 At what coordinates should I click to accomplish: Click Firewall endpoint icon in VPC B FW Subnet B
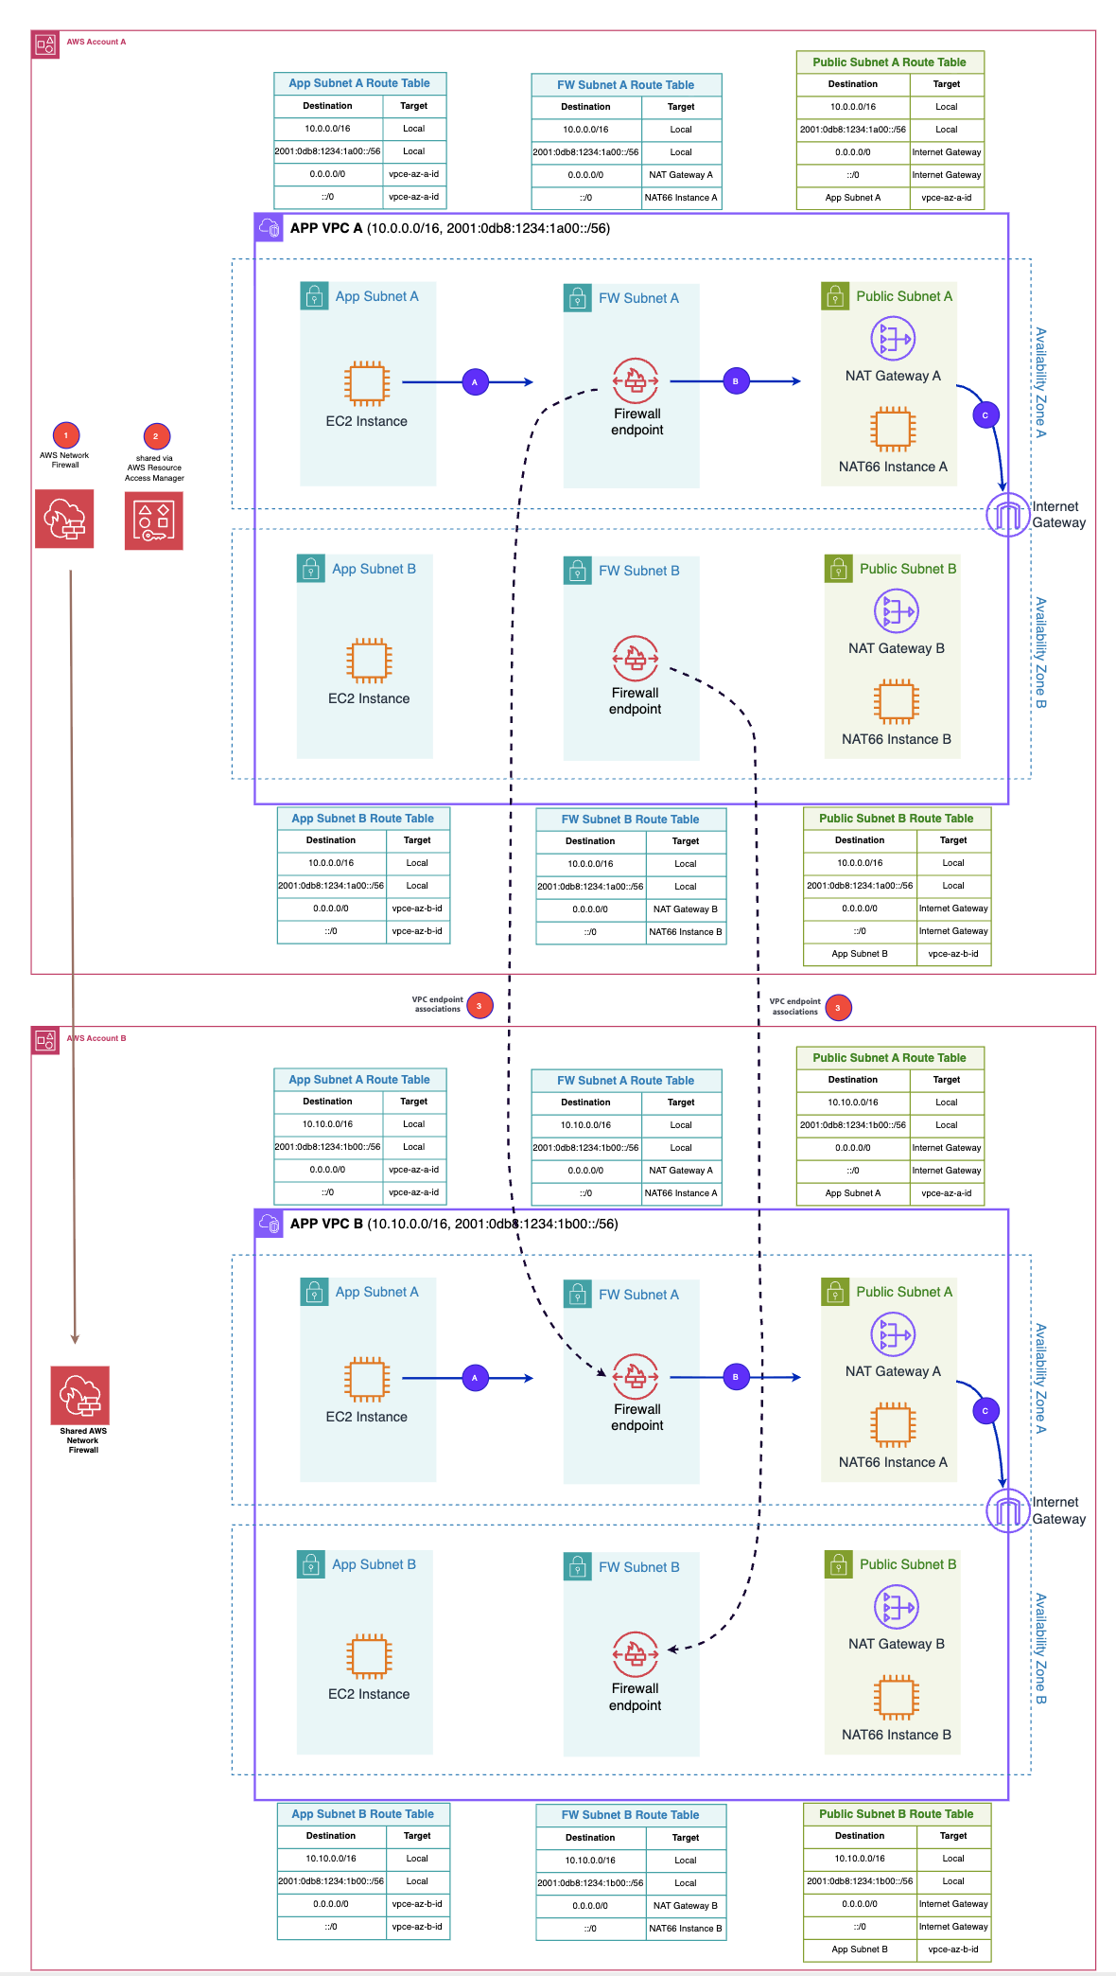(636, 1654)
